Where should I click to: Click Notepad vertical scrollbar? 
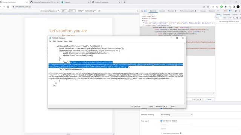pos(185,73)
